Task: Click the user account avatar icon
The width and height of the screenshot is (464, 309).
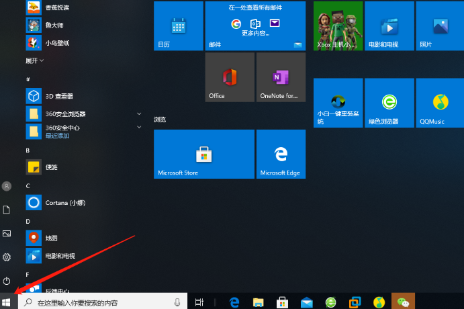Action: tap(7, 186)
